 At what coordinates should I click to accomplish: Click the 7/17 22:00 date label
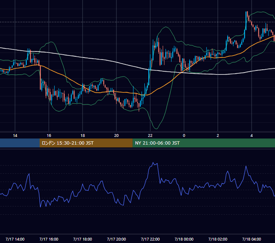[x=150, y=239]
